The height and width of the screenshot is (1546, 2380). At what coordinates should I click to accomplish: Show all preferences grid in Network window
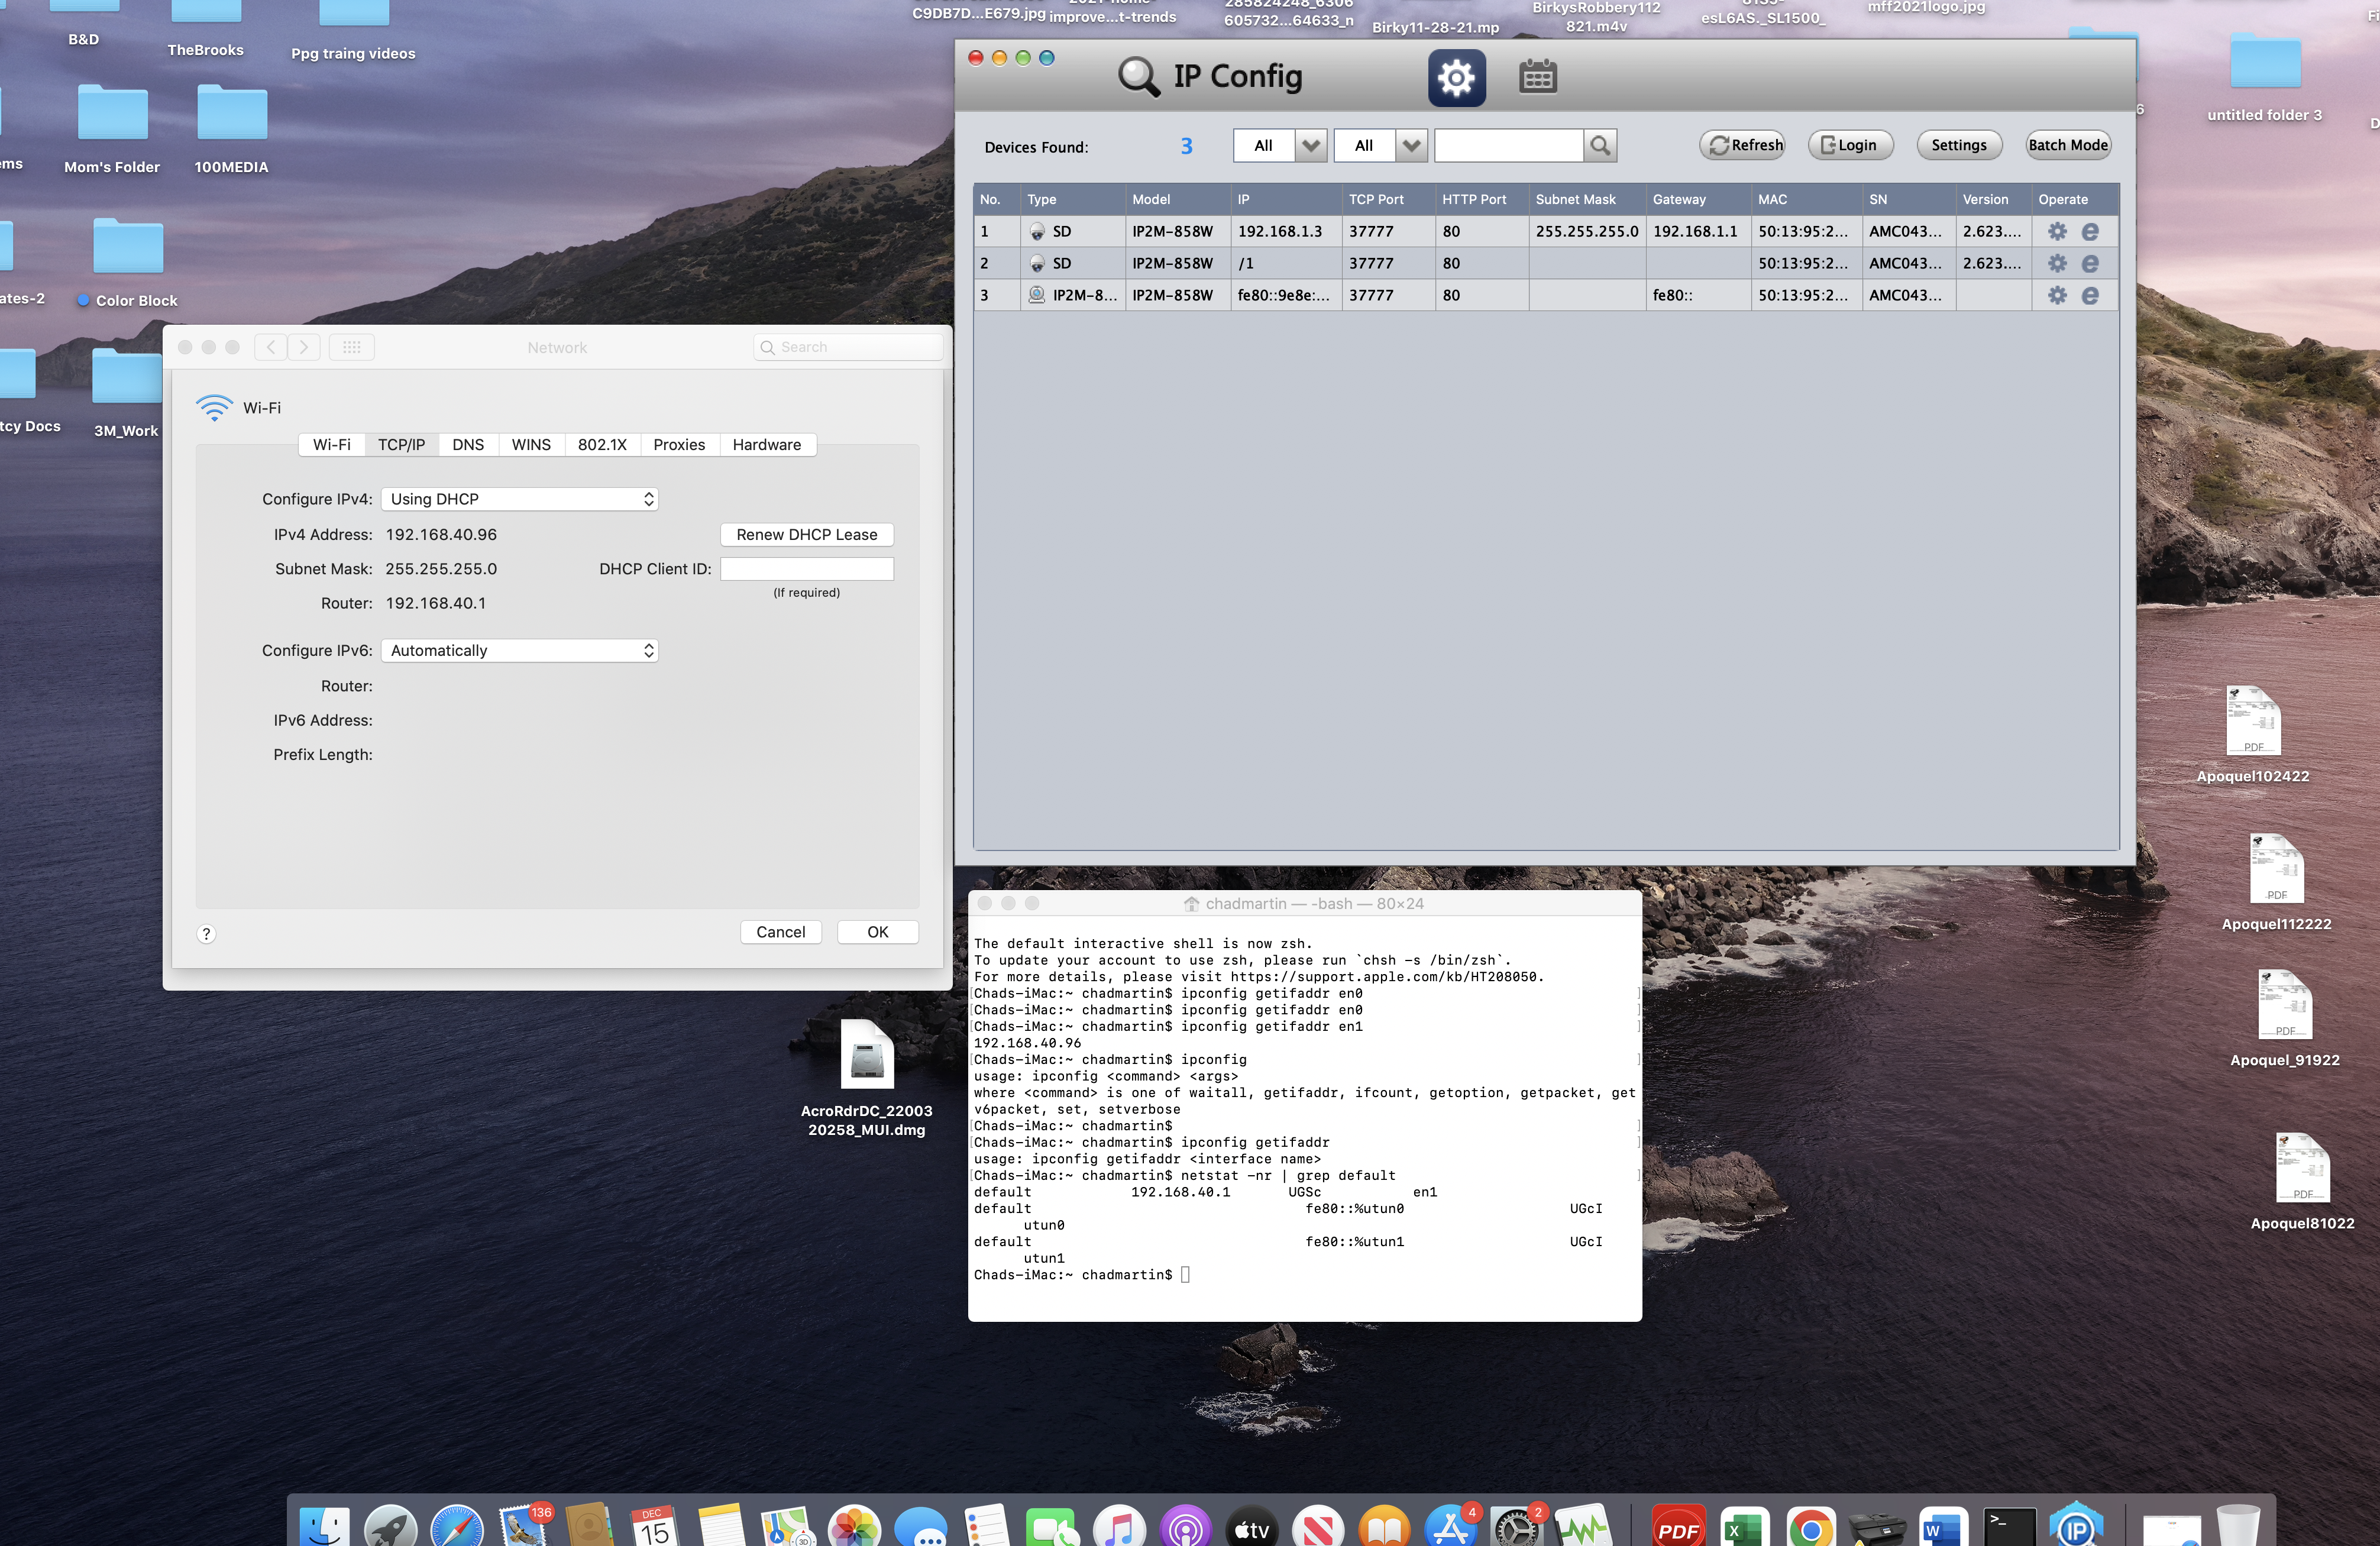(x=351, y=347)
